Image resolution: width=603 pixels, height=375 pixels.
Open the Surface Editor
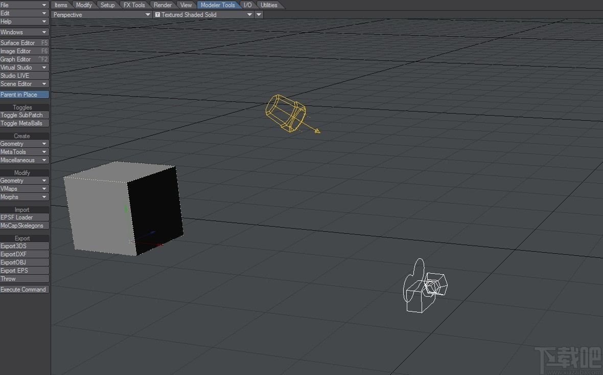pos(20,42)
